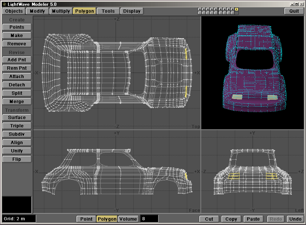Switch to the Modify tab
Image resolution: width=306 pixels, height=225 pixels.
[x=37, y=11]
